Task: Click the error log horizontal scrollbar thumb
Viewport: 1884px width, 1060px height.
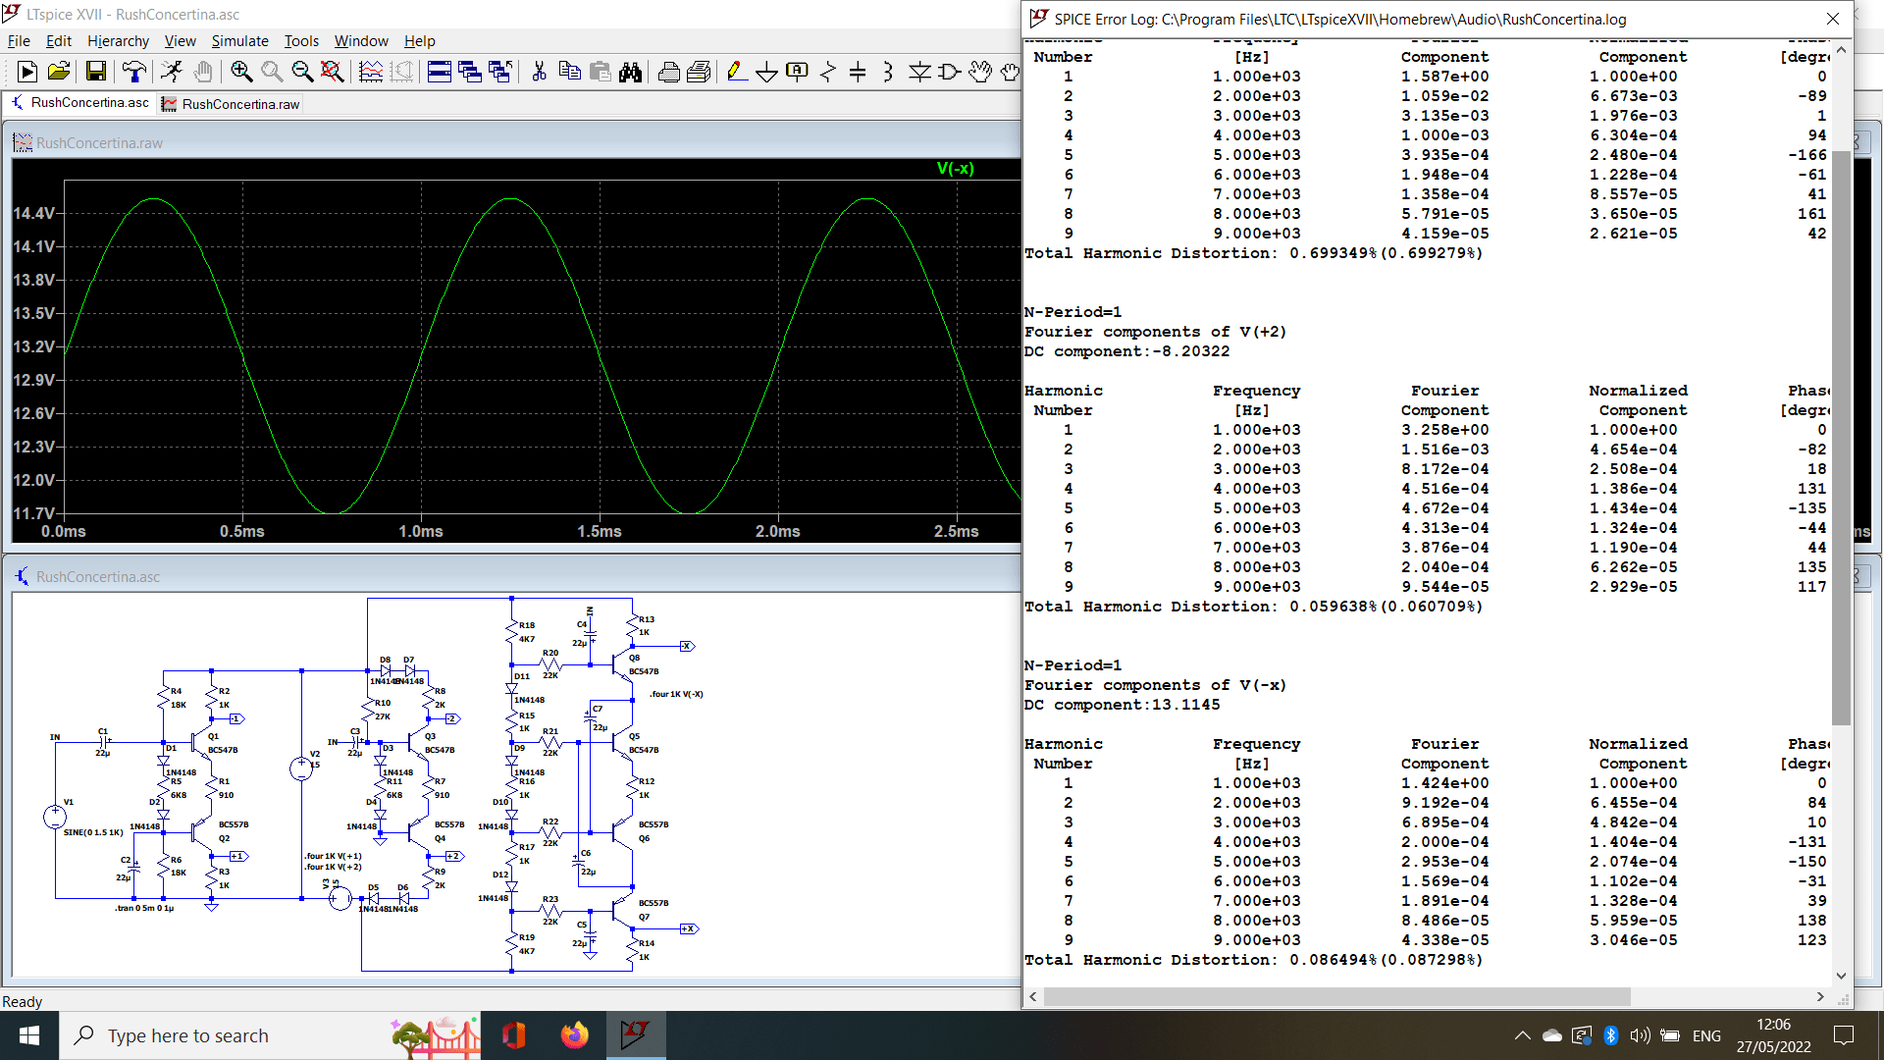Action: point(1337,996)
